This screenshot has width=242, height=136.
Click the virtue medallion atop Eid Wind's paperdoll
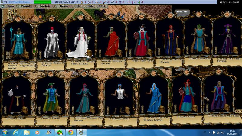point(18,19)
